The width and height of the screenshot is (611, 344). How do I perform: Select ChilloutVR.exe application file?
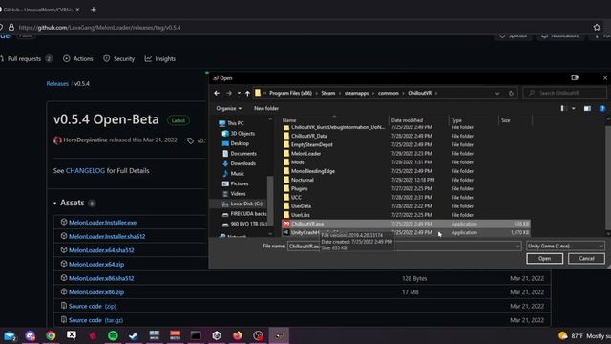pyautogui.click(x=405, y=224)
